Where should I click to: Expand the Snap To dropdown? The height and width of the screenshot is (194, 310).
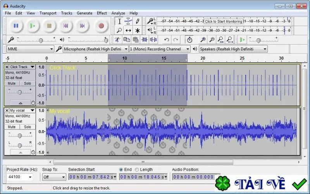coord(54,177)
